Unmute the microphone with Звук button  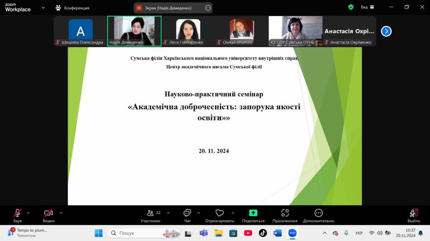tap(17, 216)
